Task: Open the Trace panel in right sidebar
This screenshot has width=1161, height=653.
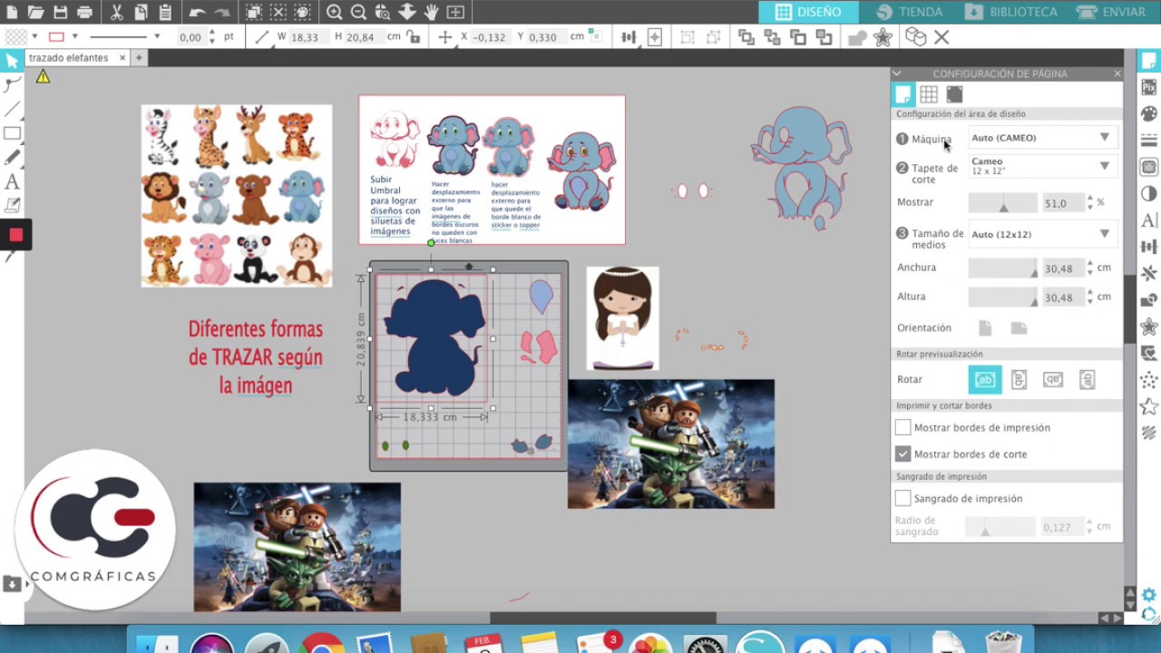Action: 1149,168
